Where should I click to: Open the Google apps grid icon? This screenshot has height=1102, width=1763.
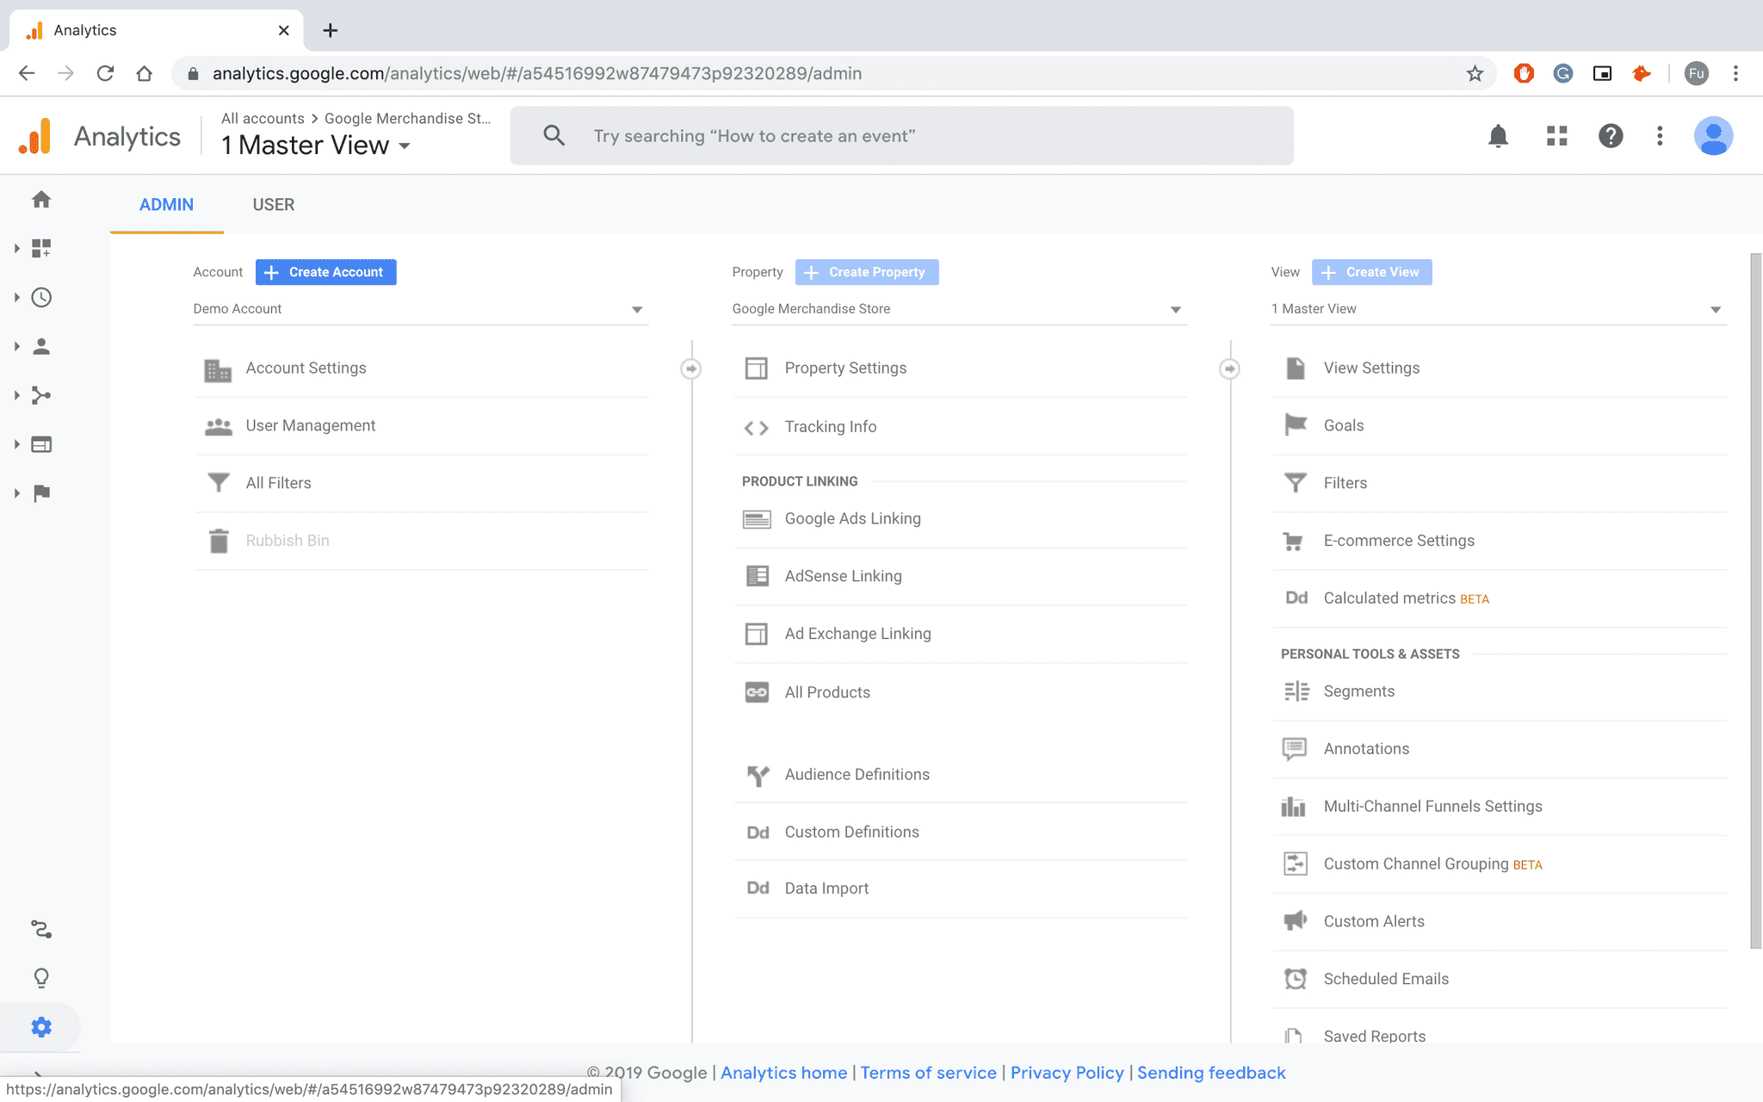click(1556, 136)
